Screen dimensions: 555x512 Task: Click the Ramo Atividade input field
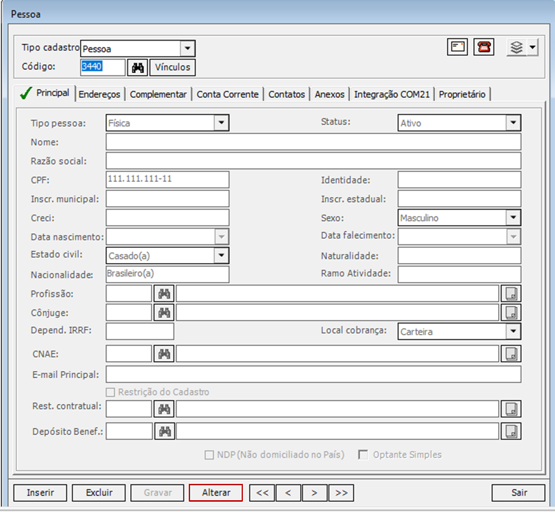pyautogui.click(x=459, y=274)
